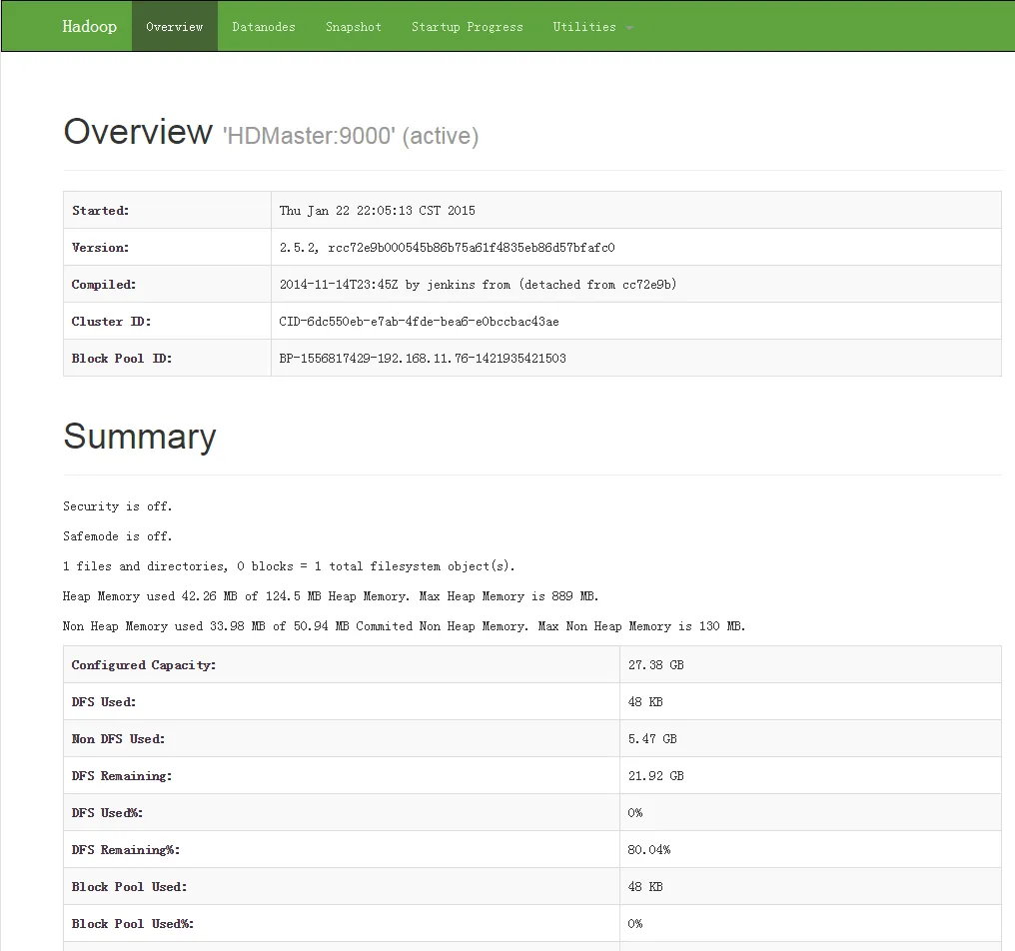Image resolution: width=1015 pixels, height=951 pixels.
Task: Go to the Snapshot tab
Action: [x=354, y=27]
